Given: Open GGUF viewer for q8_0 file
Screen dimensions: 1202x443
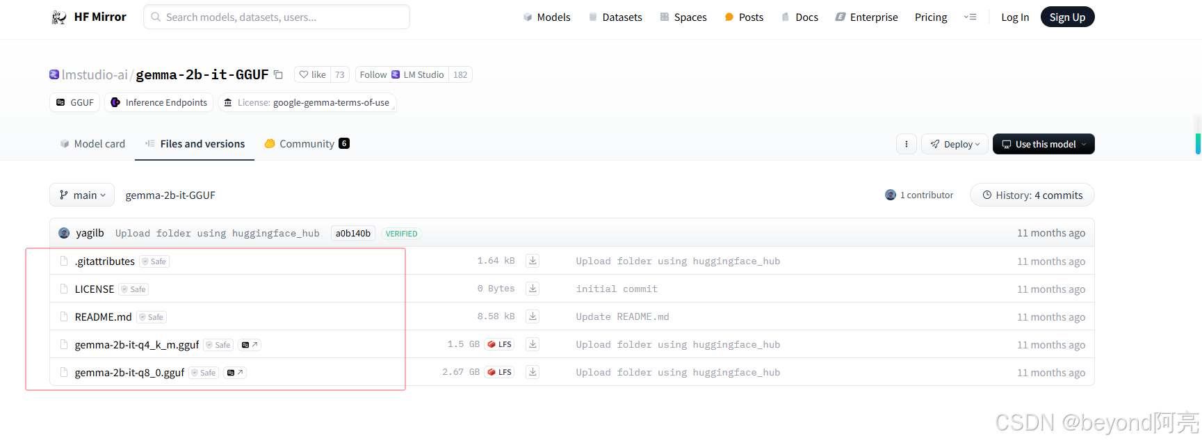Looking at the screenshot, I should 235,373.
